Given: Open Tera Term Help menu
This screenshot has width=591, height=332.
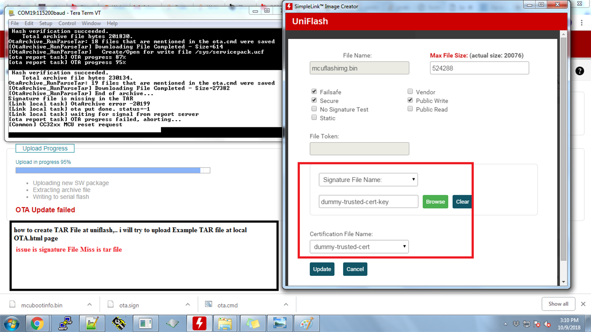Looking at the screenshot, I should [x=112, y=23].
